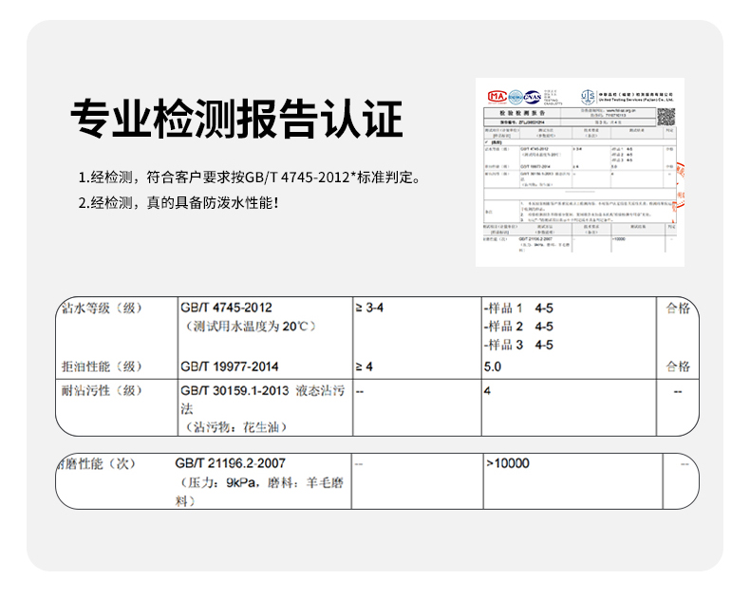Viewport: 750px width, 598px height.
Task: Click the QR code on the report
Action: [666, 117]
